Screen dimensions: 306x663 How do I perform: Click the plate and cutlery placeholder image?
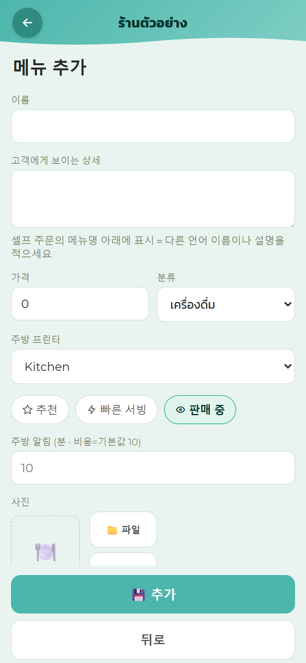click(46, 552)
